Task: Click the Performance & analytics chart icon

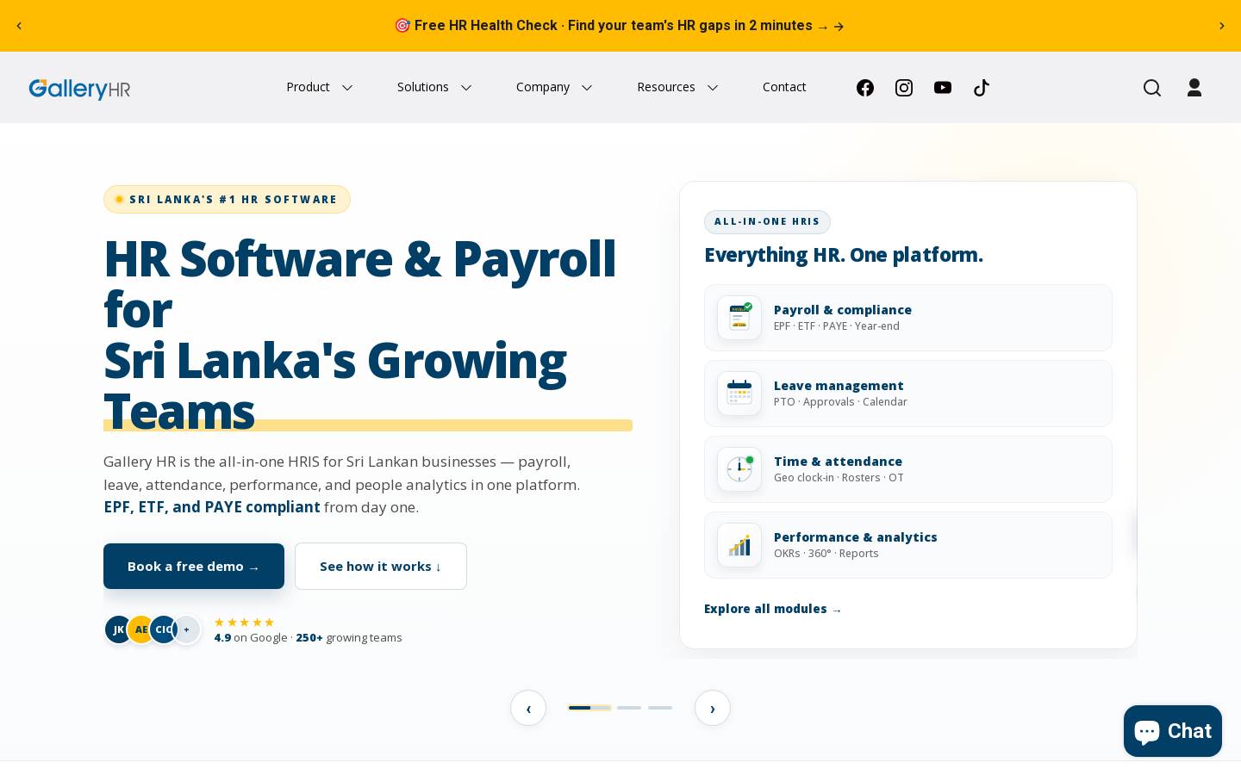Action: pos(739,545)
